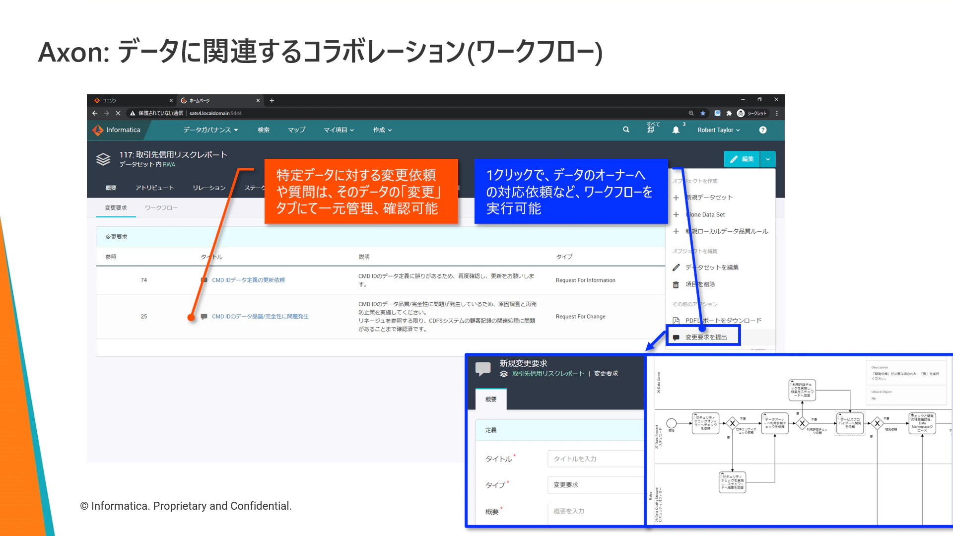This screenshot has width=953, height=536.
Task: Expand the 作成 dropdown menu
Action: [382, 130]
